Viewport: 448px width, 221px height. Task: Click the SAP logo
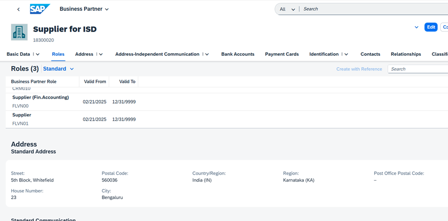pos(40,9)
